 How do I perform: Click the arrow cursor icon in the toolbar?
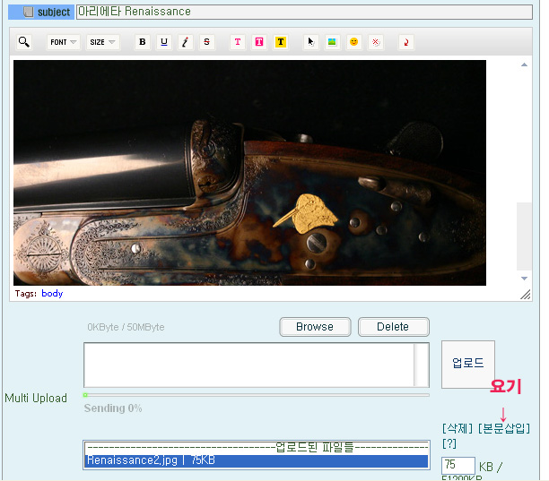click(x=310, y=42)
